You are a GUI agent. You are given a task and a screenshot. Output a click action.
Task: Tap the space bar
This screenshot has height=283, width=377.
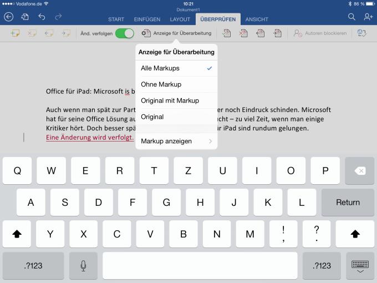(x=200, y=266)
